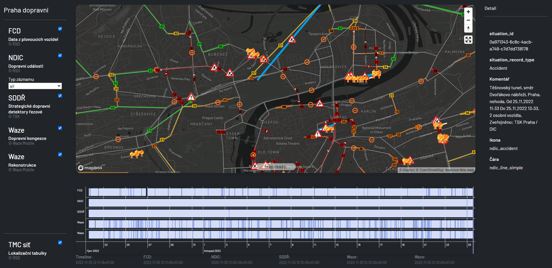
Task: Uncheck the NDIC traffic events layer
Action: tap(60, 56)
